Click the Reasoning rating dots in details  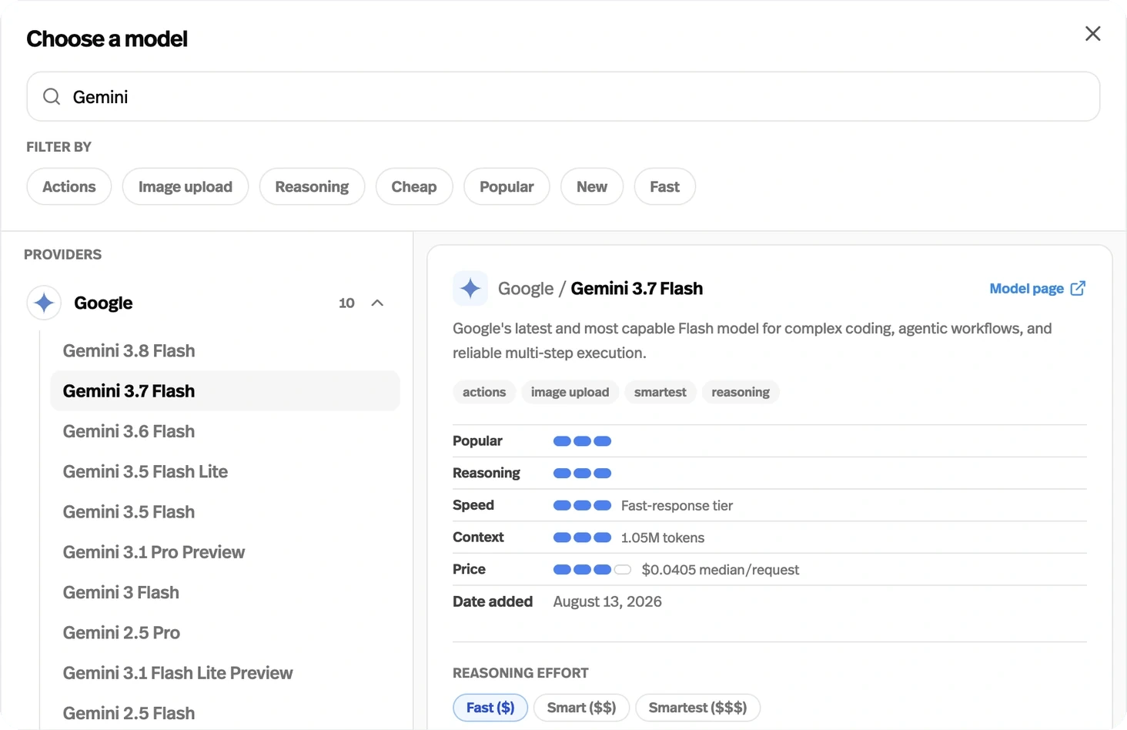(582, 473)
